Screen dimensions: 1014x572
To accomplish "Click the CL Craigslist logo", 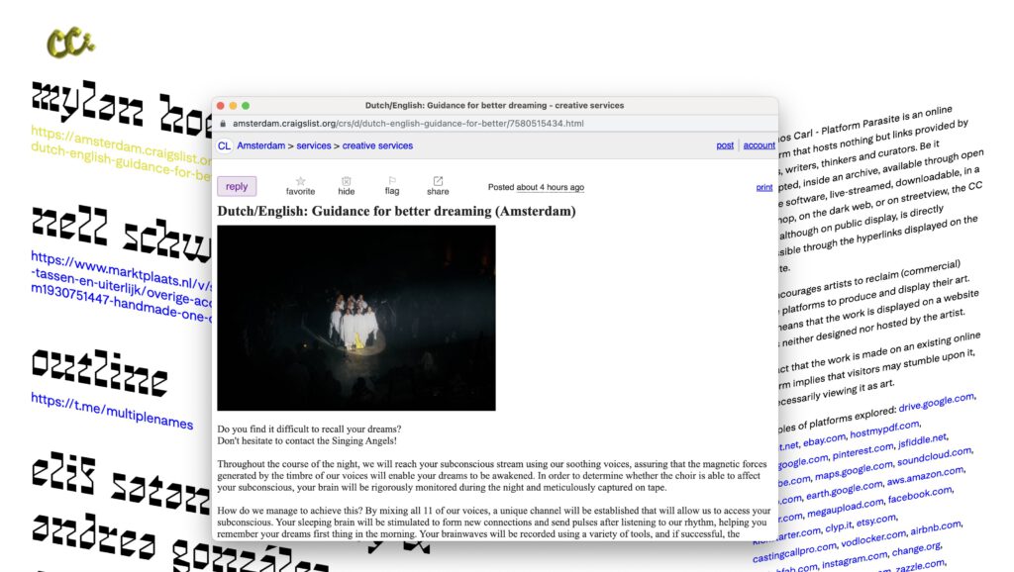I will 224,146.
